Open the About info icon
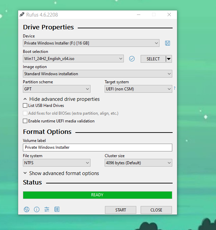The height and width of the screenshot is (230, 216). pyautogui.click(x=37, y=209)
